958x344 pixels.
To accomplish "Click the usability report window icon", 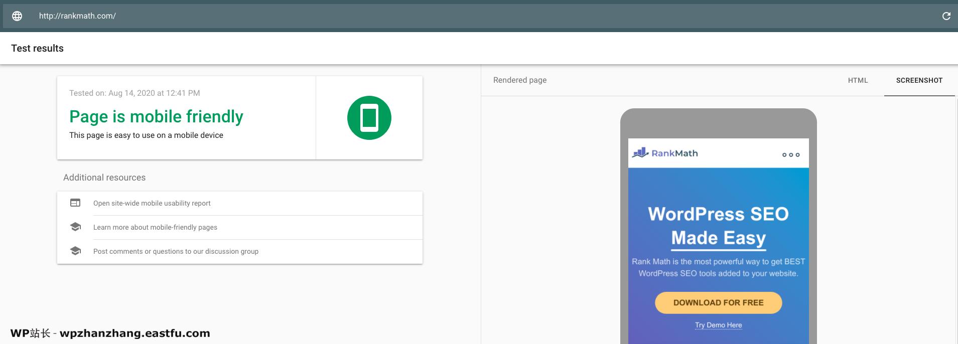I will (75, 203).
